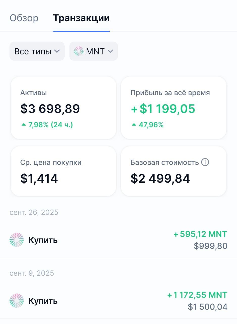Viewport: 237px width, 324px height.
Task: Click the +595,12 MNT amount
Action: pos(200,234)
